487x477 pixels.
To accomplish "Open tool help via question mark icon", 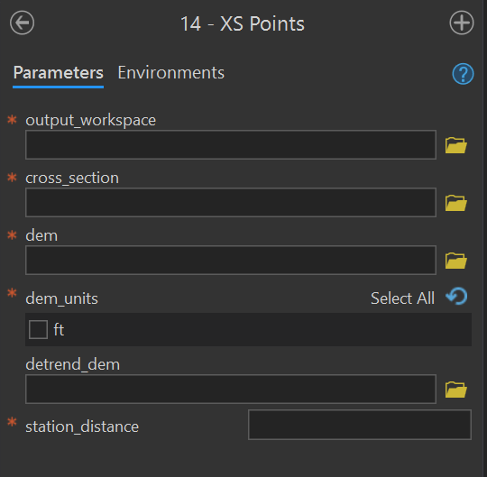I will point(463,74).
